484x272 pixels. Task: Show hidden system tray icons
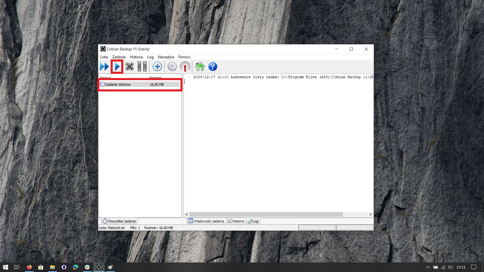[x=428, y=267]
